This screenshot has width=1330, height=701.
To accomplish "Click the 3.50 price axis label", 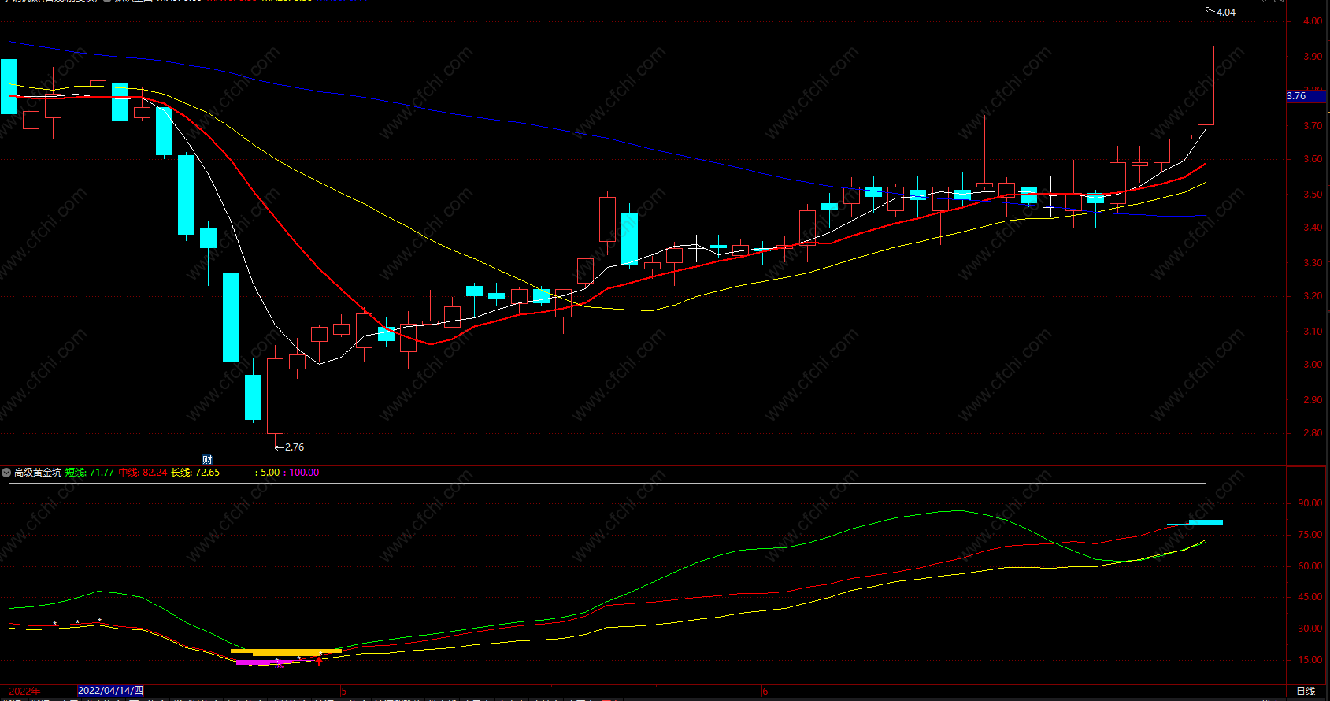I will pos(1313,195).
